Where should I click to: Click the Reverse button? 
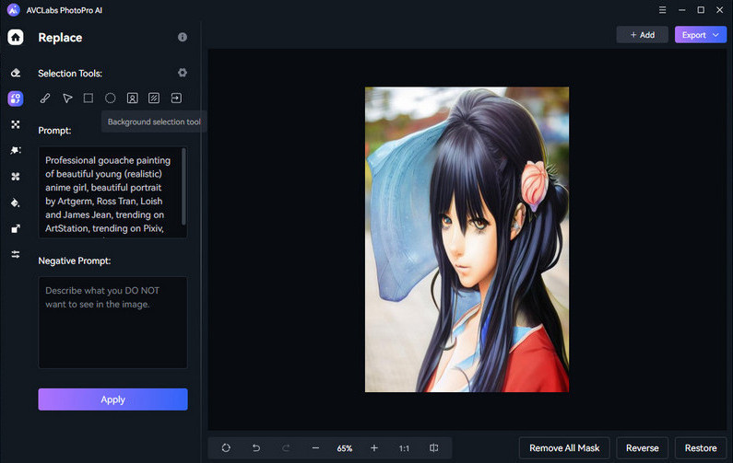[643, 448]
